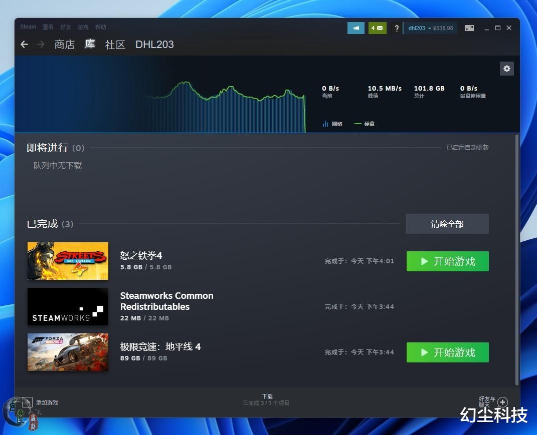Open the download settings gear
The height and width of the screenshot is (435, 537).
click(x=506, y=69)
